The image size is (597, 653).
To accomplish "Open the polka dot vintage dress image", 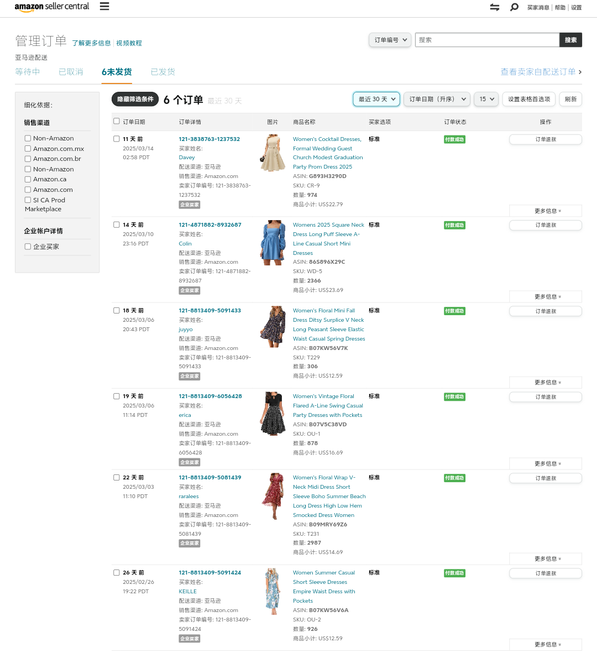I will click(273, 414).
